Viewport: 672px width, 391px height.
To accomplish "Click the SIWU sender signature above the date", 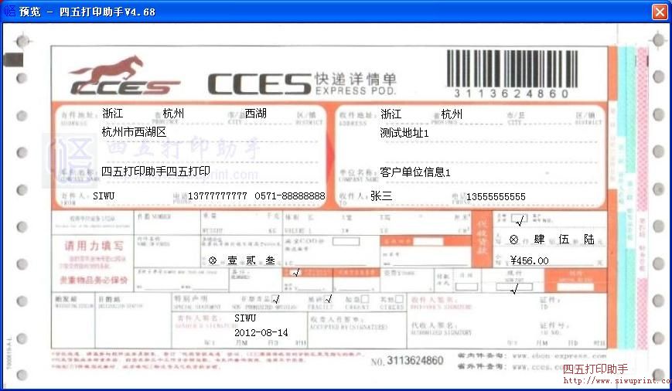I will (x=245, y=318).
